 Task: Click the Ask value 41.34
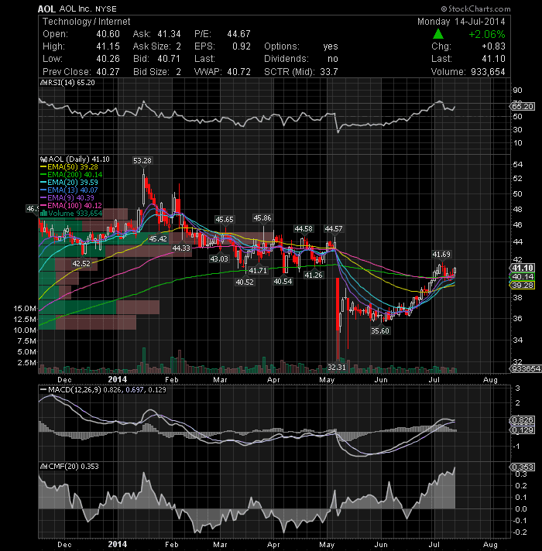coord(169,34)
